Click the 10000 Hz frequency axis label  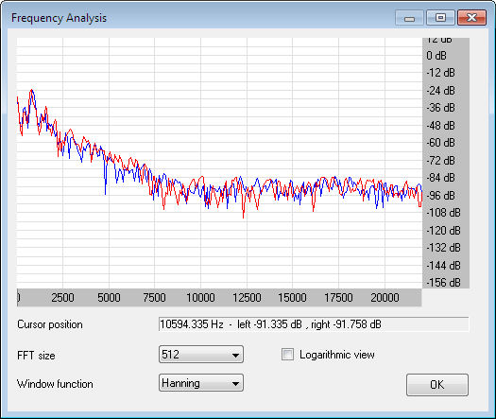click(x=200, y=298)
